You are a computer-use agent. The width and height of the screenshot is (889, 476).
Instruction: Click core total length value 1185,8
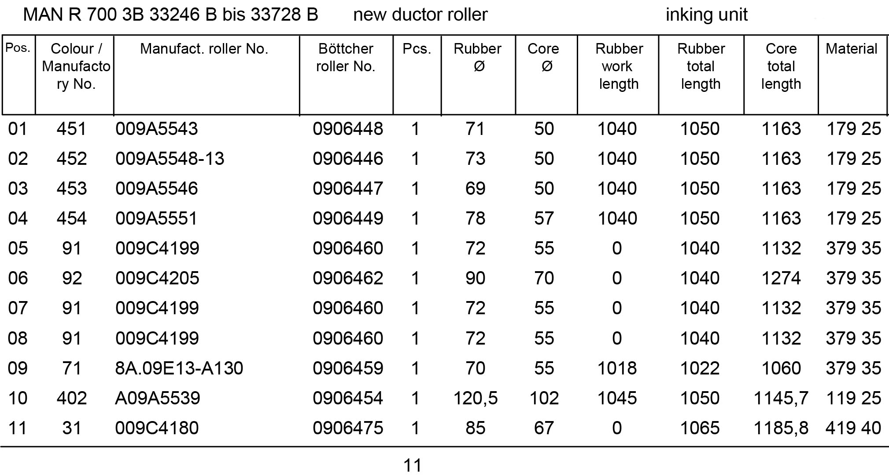pyautogui.click(x=781, y=428)
